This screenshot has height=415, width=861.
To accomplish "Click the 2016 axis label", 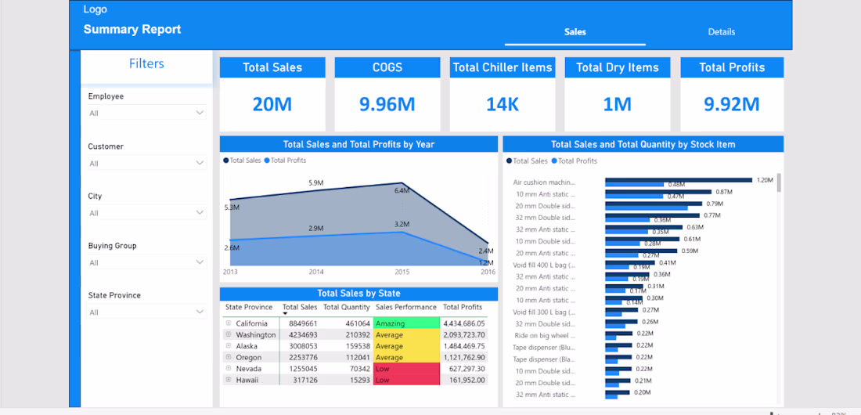I will tap(488, 272).
